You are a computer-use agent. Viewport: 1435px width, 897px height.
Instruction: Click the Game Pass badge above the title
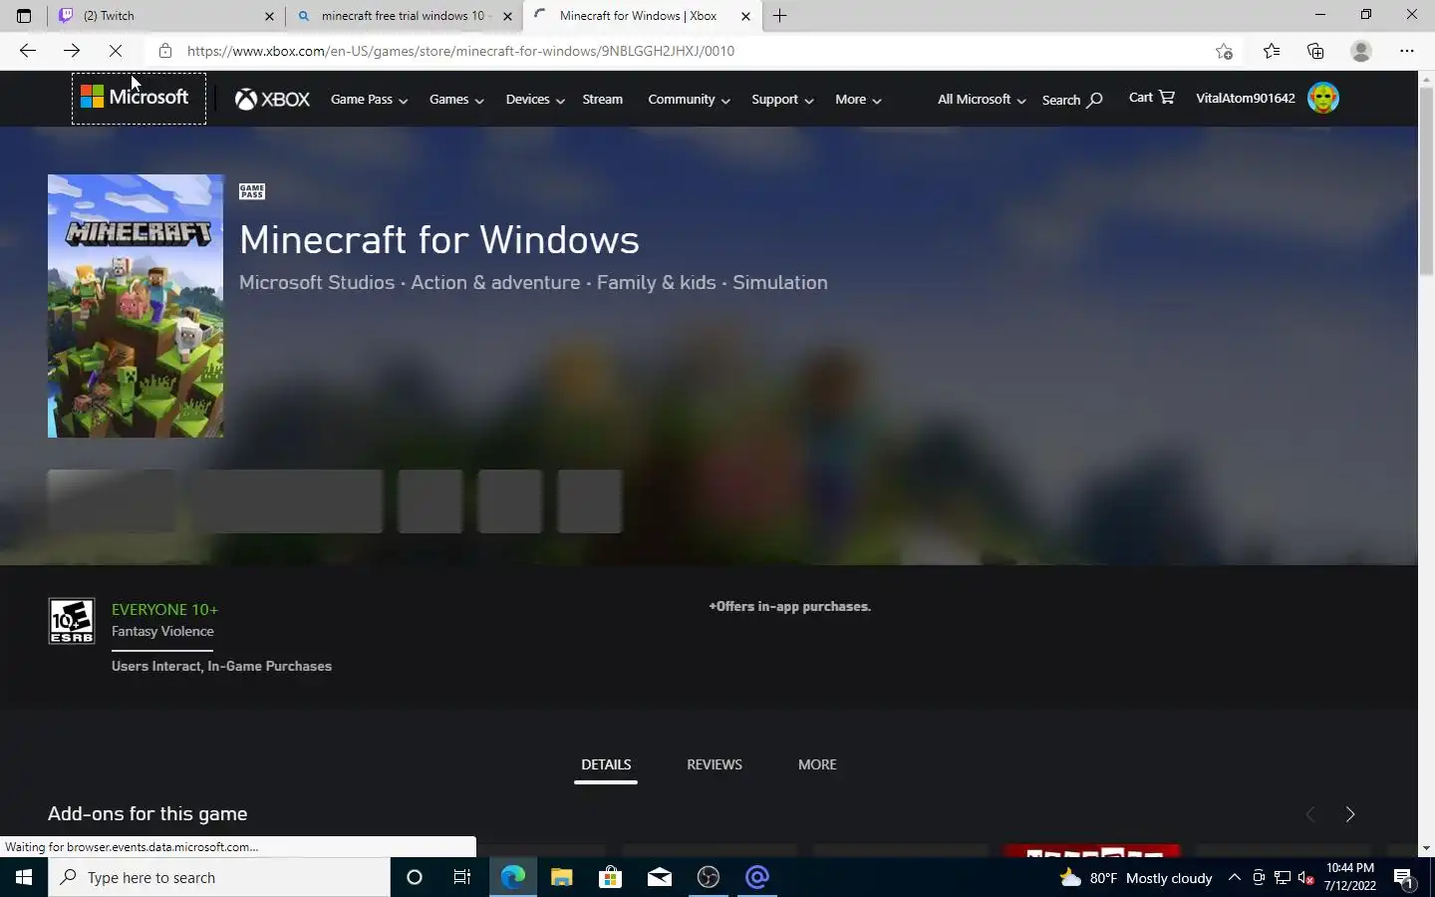252,191
